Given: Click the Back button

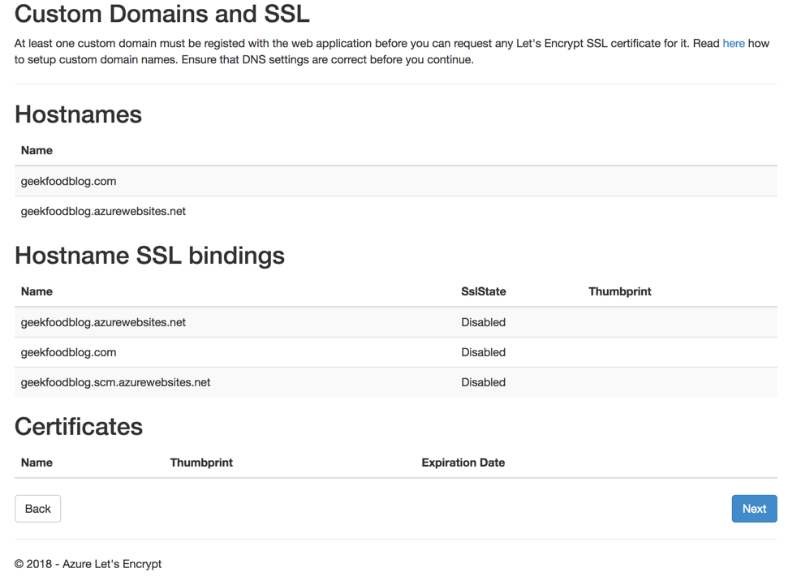Looking at the screenshot, I should (x=37, y=508).
